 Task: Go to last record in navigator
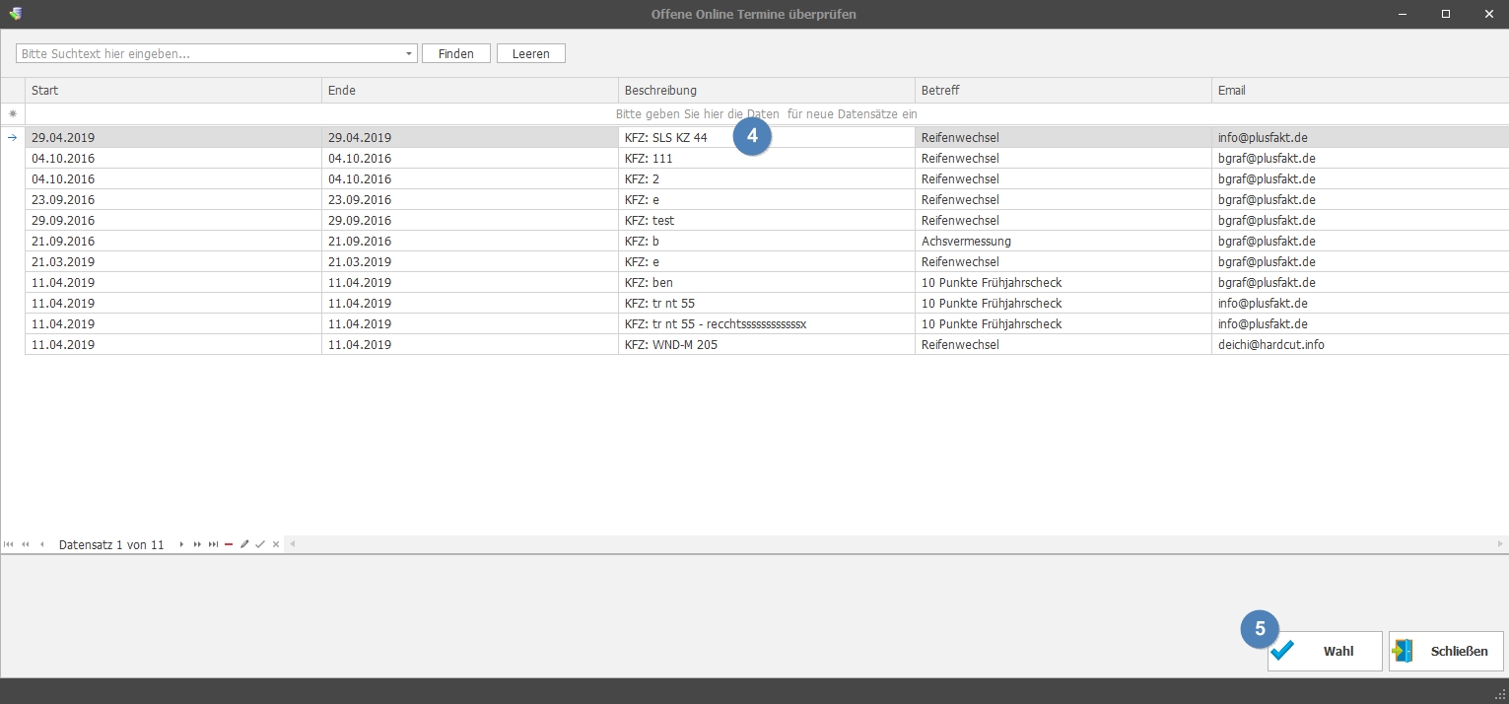point(213,544)
